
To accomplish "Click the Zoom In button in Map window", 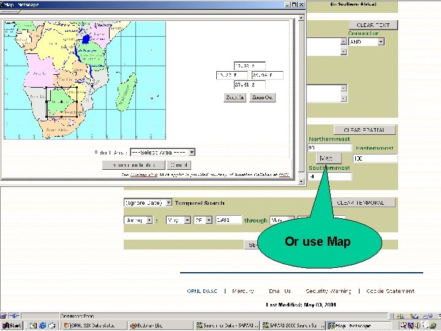I will pos(235,97).
